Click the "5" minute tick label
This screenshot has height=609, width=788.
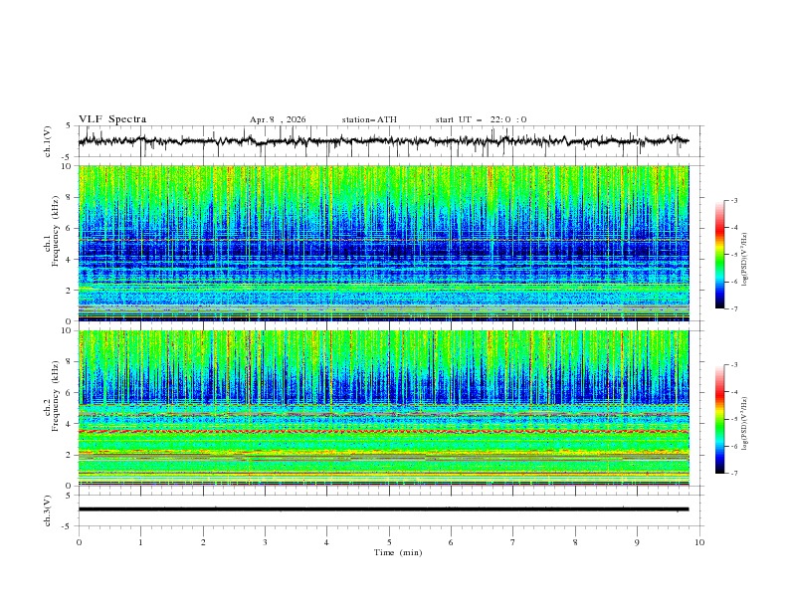coord(389,542)
